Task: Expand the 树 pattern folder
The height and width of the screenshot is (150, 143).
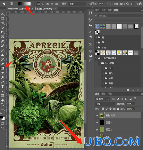Action: click(x=96, y=37)
